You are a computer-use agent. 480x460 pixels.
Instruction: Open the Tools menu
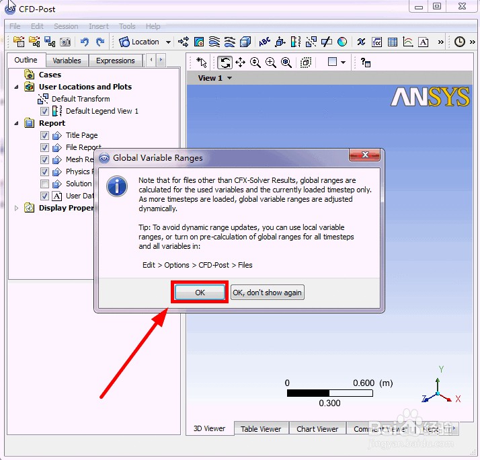(x=127, y=26)
